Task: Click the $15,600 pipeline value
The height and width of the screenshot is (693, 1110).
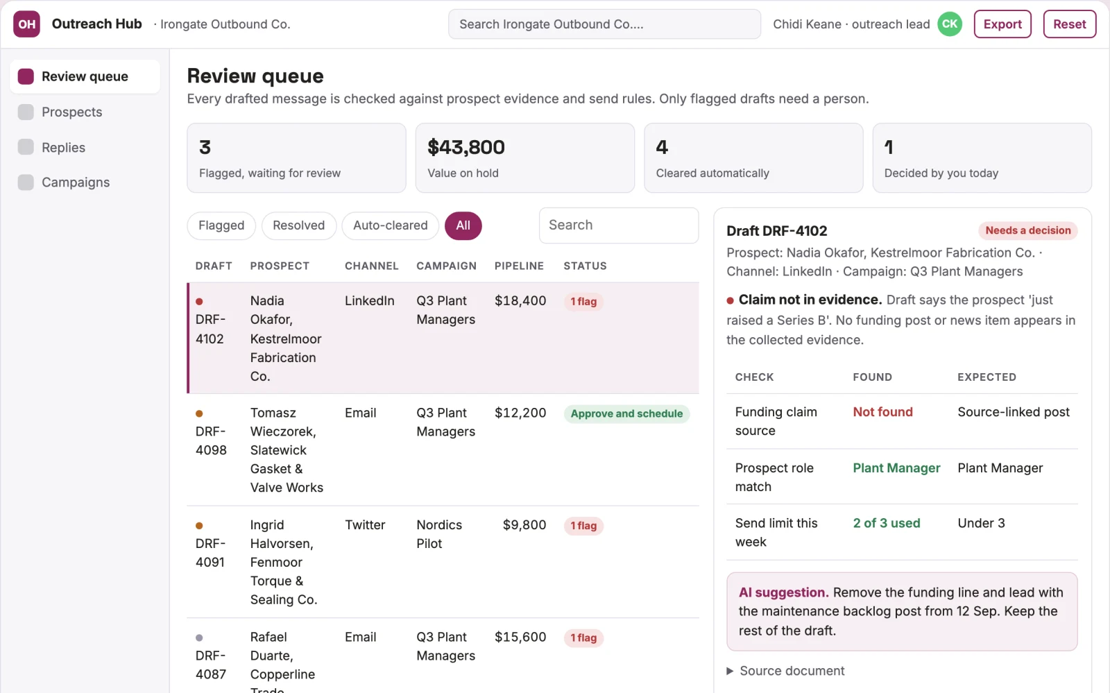Action: tap(520, 637)
